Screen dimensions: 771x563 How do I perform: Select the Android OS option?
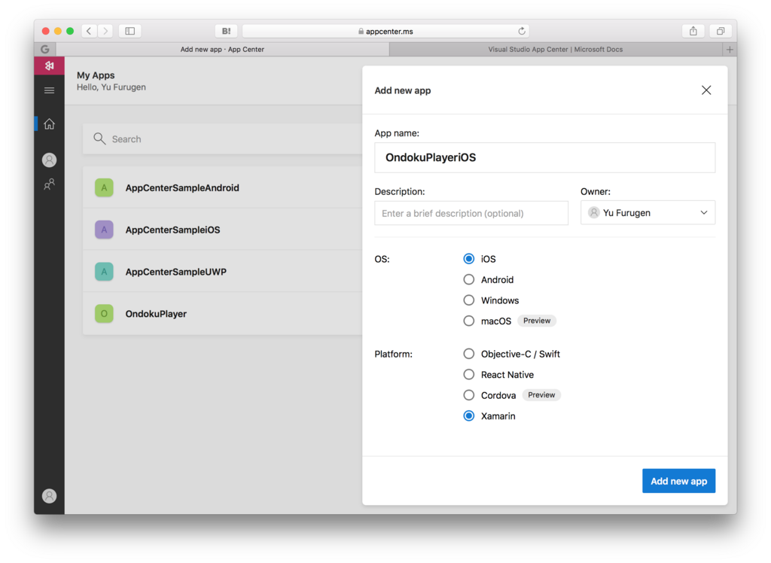469,280
